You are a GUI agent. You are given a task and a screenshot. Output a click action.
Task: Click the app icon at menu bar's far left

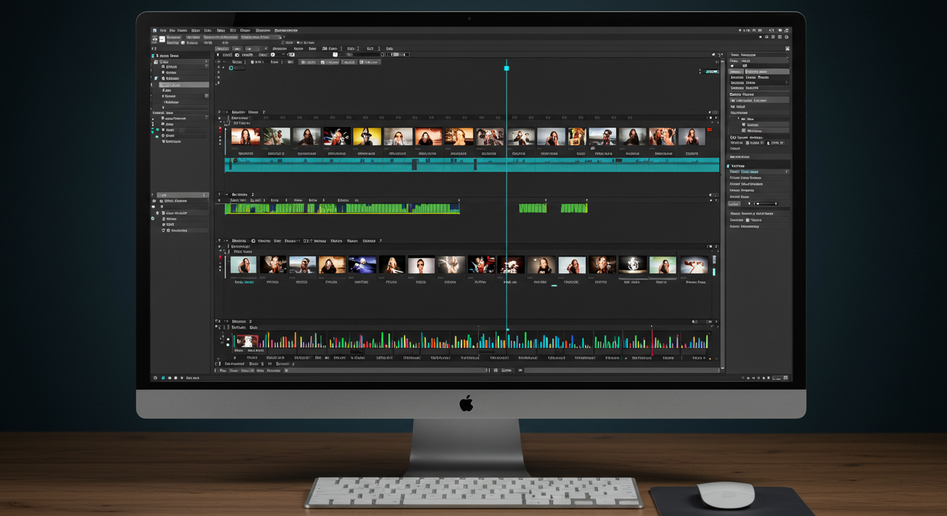point(155,30)
